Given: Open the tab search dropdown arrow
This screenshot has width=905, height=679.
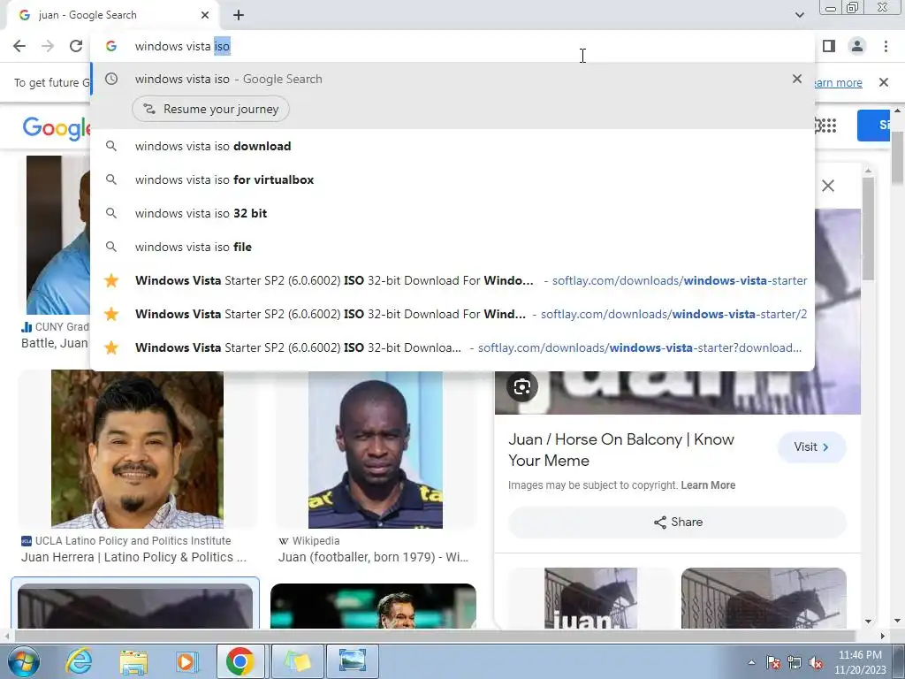Looking at the screenshot, I should (799, 15).
